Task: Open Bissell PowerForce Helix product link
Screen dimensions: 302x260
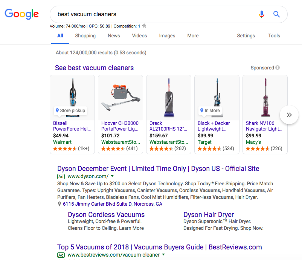Action: click(72, 126)
